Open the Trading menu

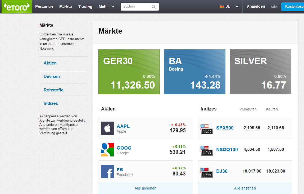coord(85,7)
